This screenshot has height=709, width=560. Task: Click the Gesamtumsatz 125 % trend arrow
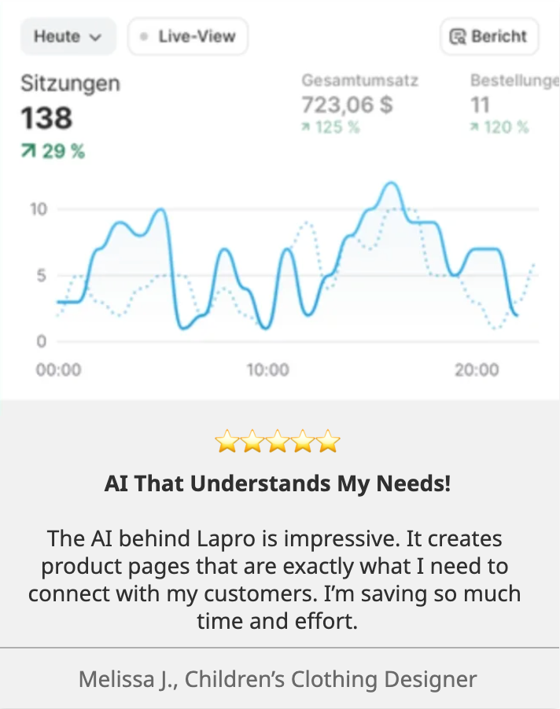(x=306, y=127)
